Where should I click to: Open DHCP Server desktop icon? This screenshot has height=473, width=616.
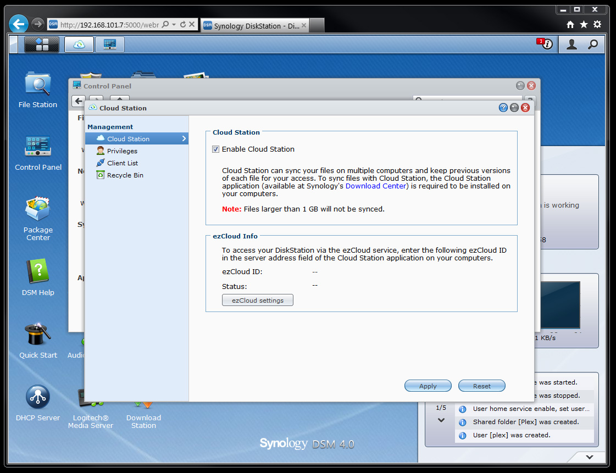coord(38,403)
